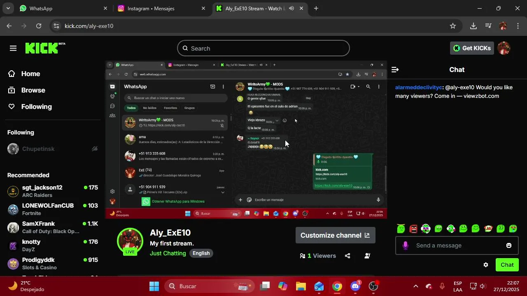This screenshot has width=527, height=296.
Task: Open the profile avatar menu top right
Action: click(504, 48)
